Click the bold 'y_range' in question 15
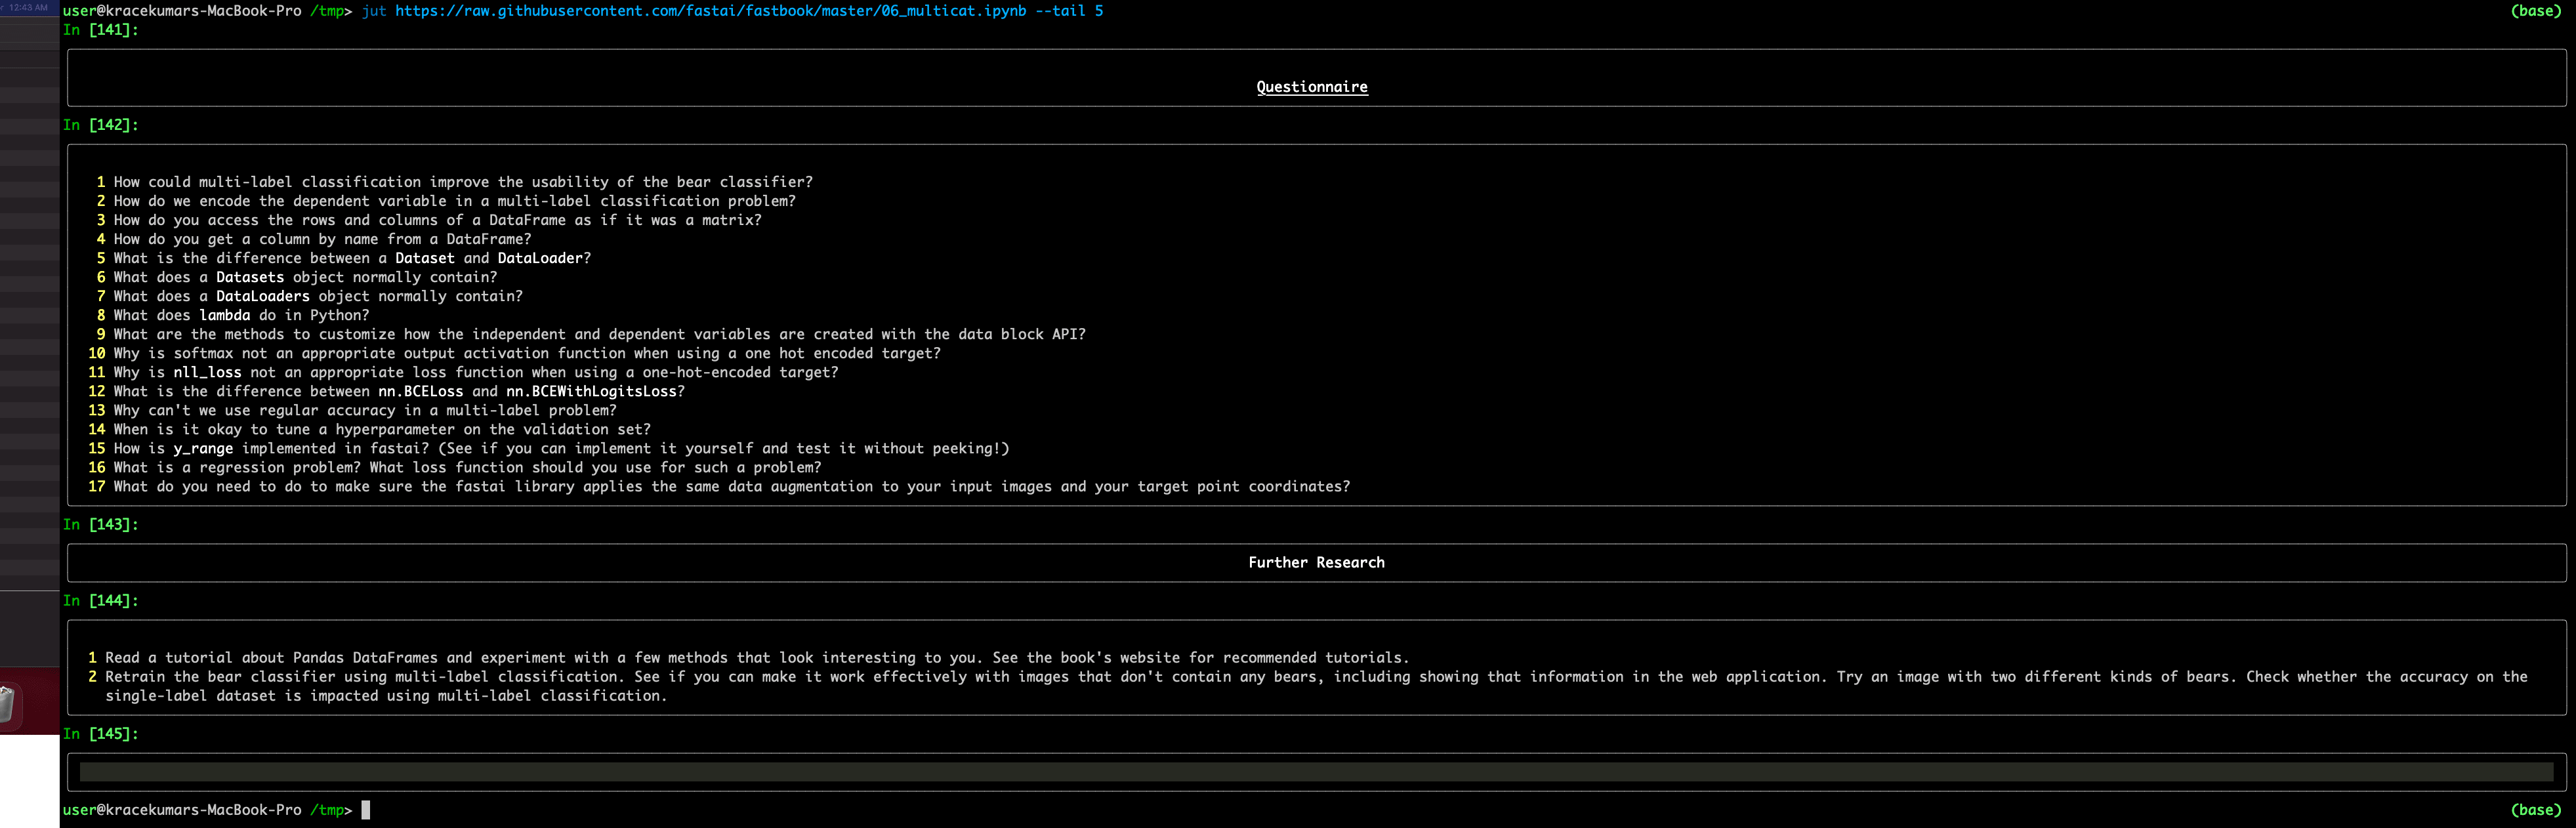Screen dimensions: 2576x828 pos(203,448)
